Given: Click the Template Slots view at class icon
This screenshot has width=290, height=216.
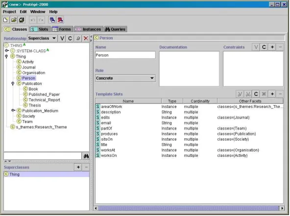Looking at the screenshot, I should [248, 94].
